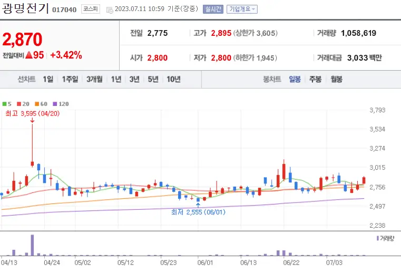Screen dimensions: 401x272
Task: Select the 10년 line chart tab
Action: pyautogui.click(x=173, y=79)
